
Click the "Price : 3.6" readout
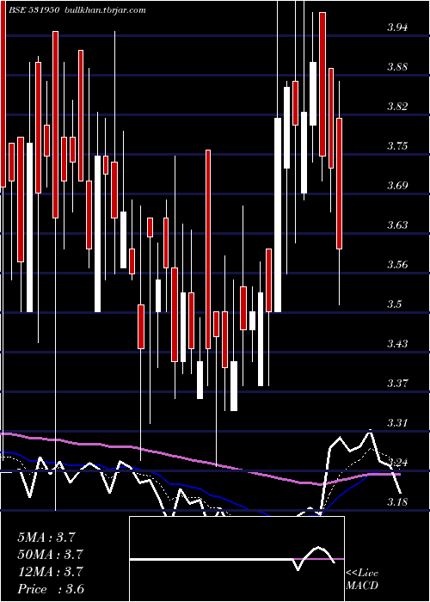(51, 589)
